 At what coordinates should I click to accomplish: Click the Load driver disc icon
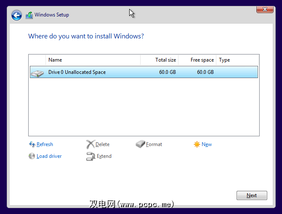[32, 156]
